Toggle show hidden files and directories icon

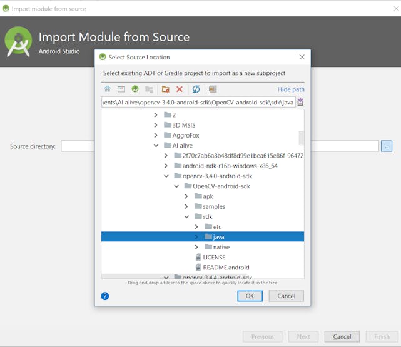pos(213,89)
